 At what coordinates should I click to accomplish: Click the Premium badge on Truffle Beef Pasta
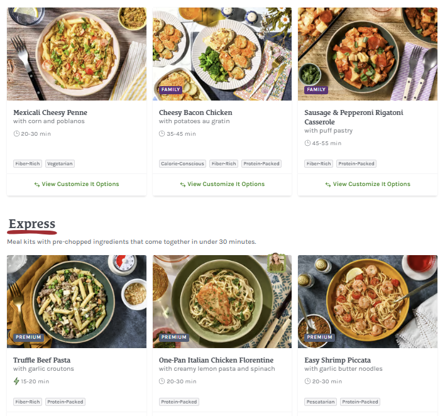[28, 337]
